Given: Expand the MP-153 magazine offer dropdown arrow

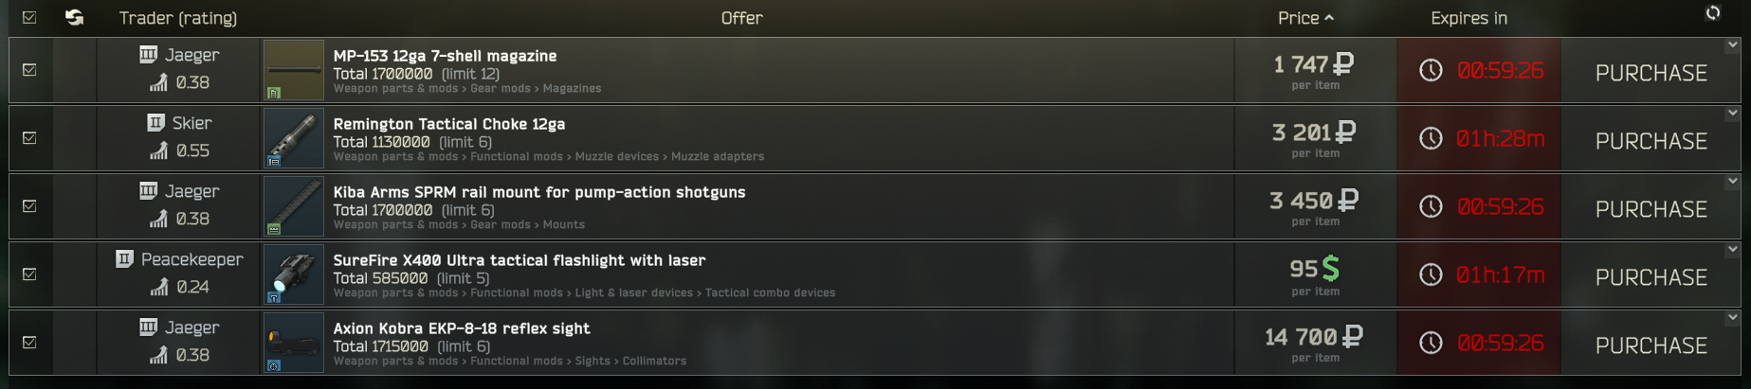Looking at the screenshot, I should pyautogui.click(x=1732, y=45).
